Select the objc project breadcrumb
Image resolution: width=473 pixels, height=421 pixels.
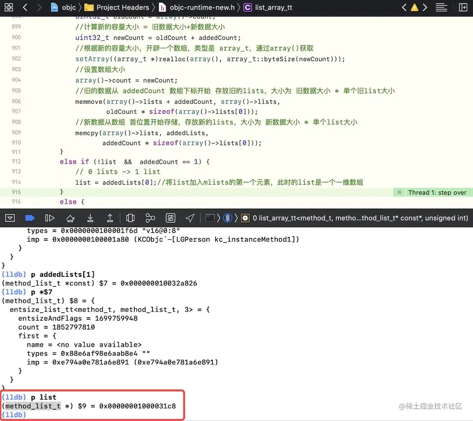[x=63, y=7]
